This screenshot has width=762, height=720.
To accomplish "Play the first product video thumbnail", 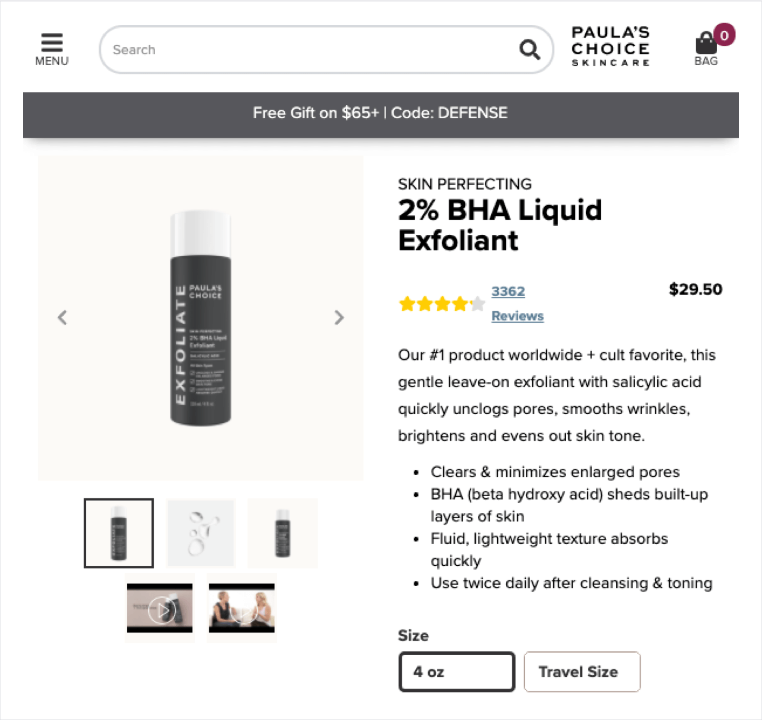I will (160, 608).
